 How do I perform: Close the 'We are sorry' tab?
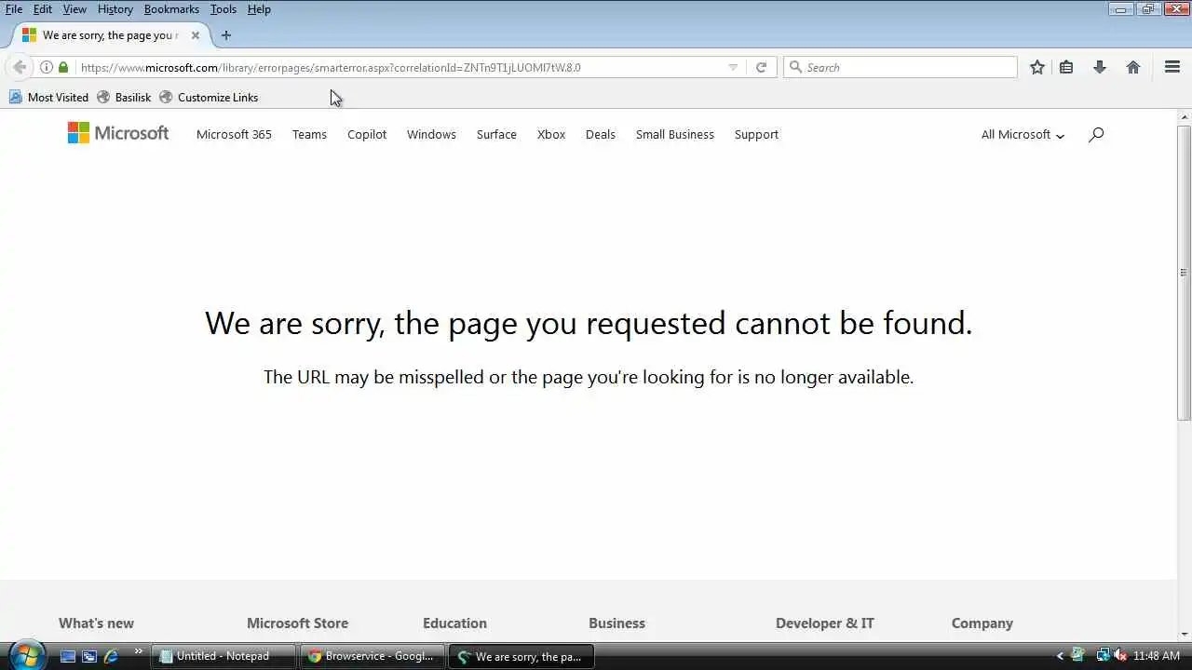(195, 35)
